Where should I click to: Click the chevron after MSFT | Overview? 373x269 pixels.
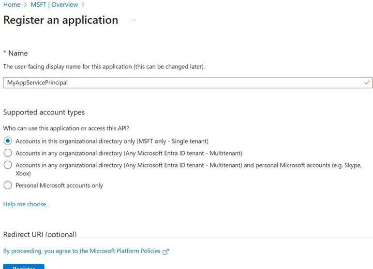coord(84,5)
